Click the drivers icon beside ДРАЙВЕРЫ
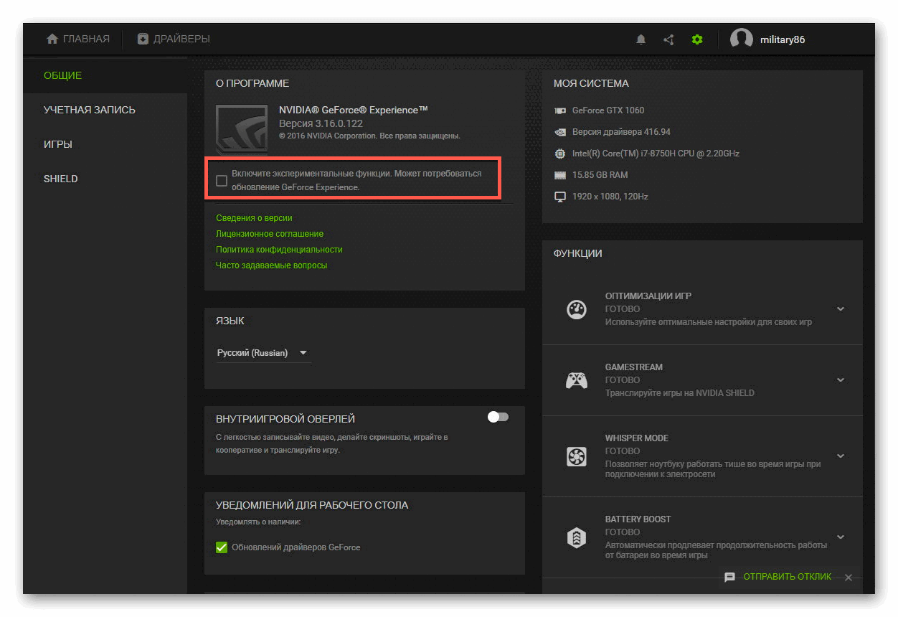898x617 pixels. [x=143, y=39]
